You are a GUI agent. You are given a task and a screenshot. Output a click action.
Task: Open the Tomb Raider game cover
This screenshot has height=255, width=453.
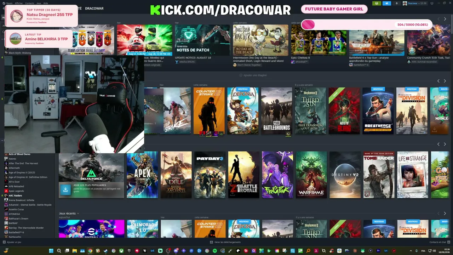pos(379,175)
